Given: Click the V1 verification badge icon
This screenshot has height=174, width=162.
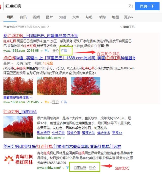Looking at the screenshot, I should click(47, 51).
